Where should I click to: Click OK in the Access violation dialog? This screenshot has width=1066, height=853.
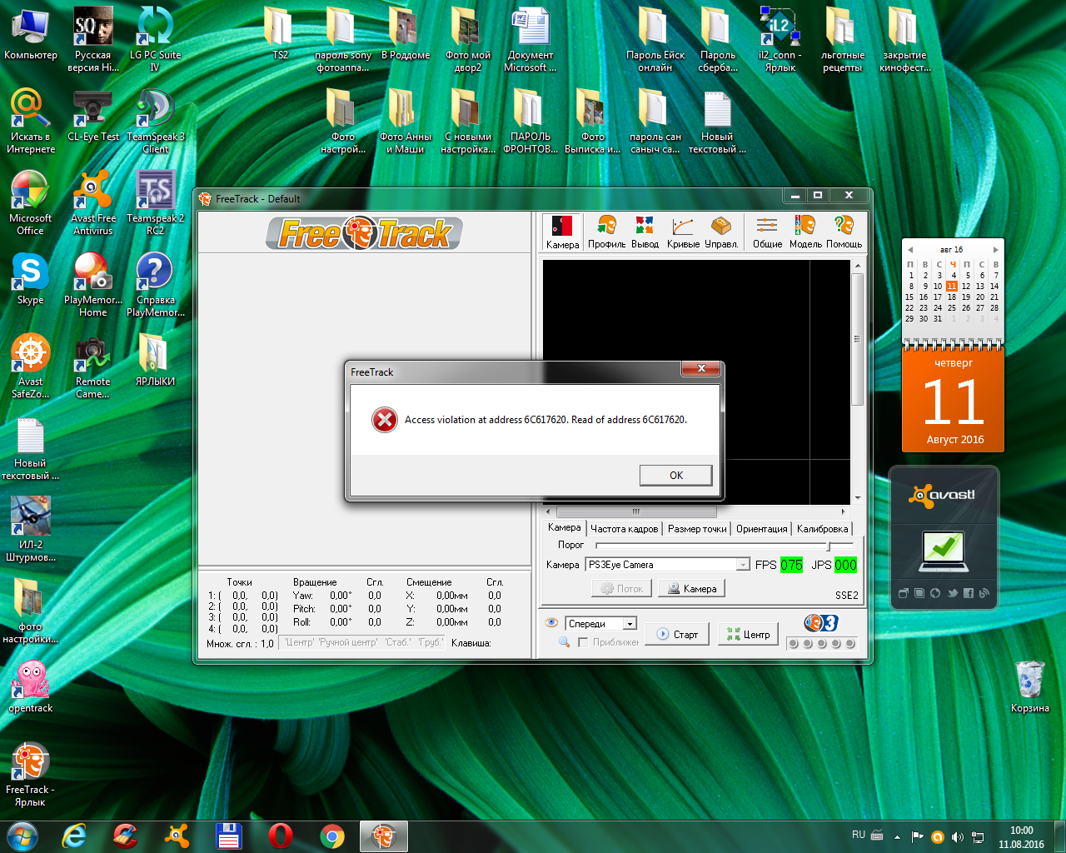pos(676,475)
